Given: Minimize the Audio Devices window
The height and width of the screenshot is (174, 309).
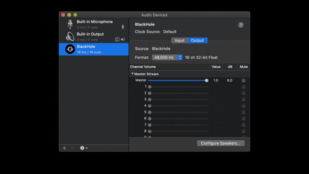Looking at the screenshot, I should click(69, 15).
